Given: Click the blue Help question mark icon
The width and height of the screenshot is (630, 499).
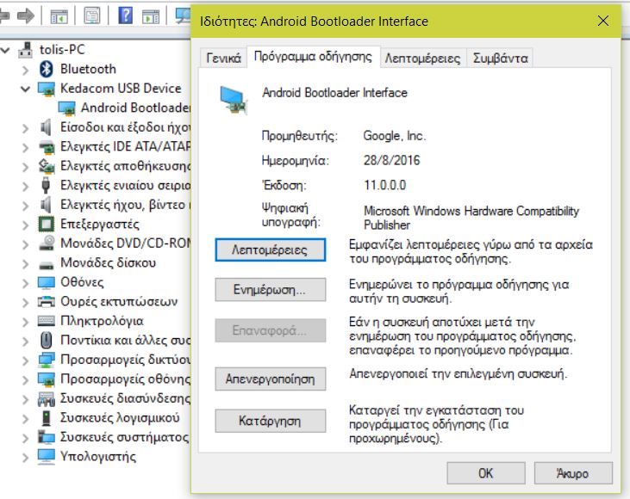Looking at the screenshot, I should tap(125, 15).
